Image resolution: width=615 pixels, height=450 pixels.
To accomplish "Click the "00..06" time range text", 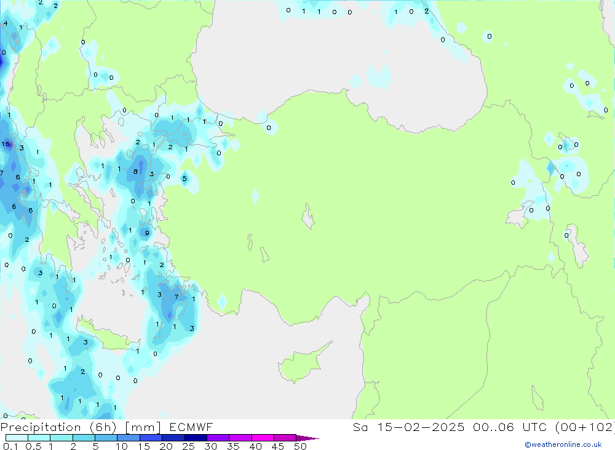I will point(493,427).
